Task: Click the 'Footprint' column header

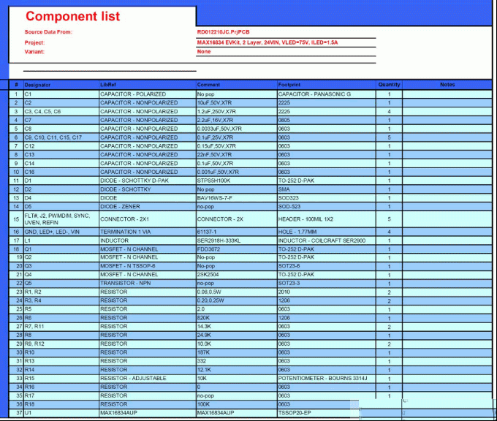Action: pyautogui.click(x=289, y=85)
